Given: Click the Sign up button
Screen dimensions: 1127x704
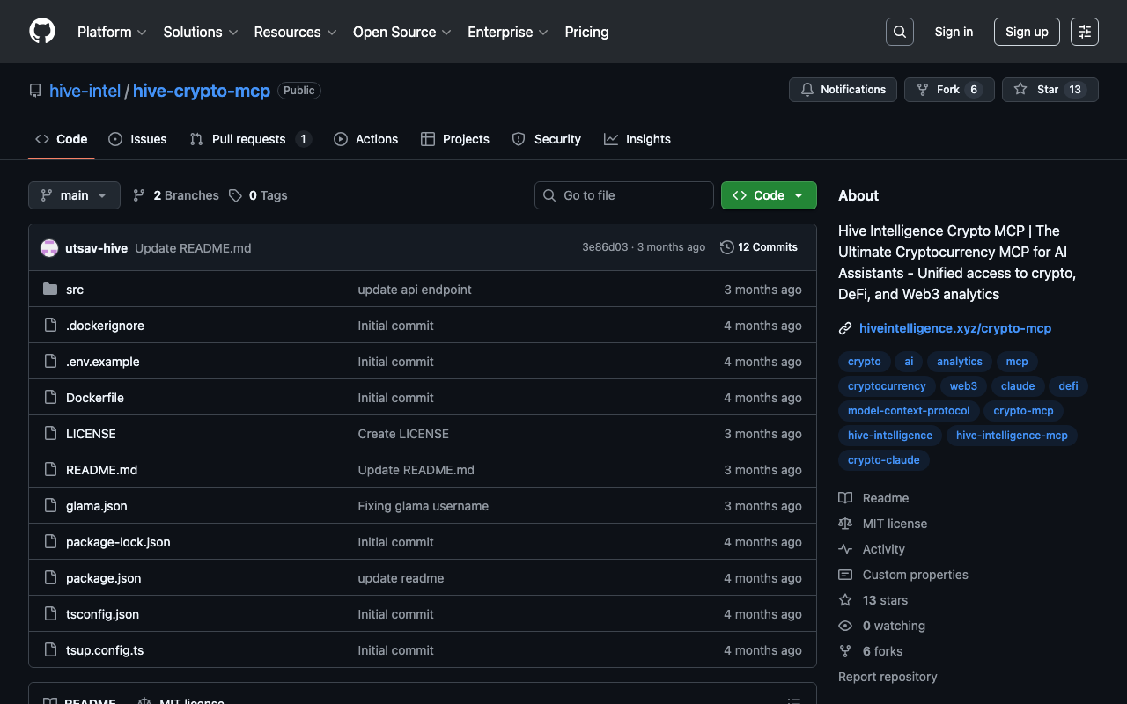Looking at the screenshot, I should tap(1026, 32).
